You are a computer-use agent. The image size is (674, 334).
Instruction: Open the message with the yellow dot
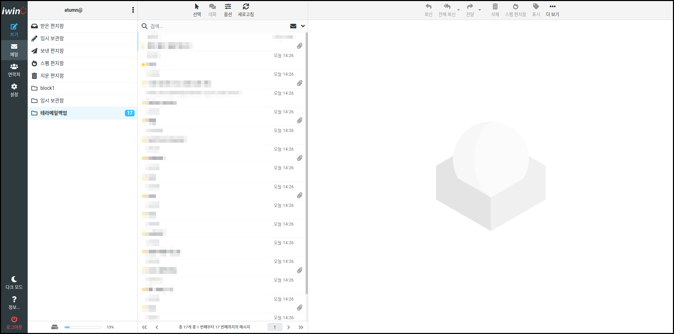[222, 60]
